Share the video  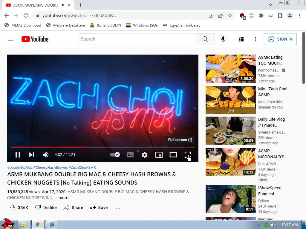click(74, 208)
